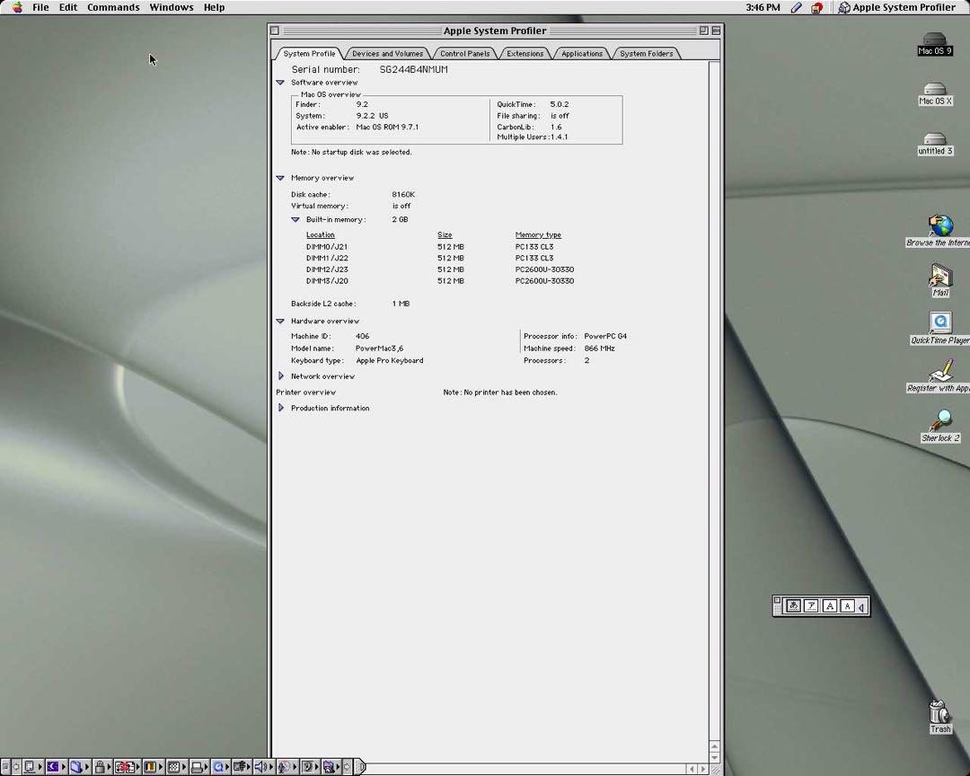
Task: Open the Windows menu
Action: (x=172, y=7)
